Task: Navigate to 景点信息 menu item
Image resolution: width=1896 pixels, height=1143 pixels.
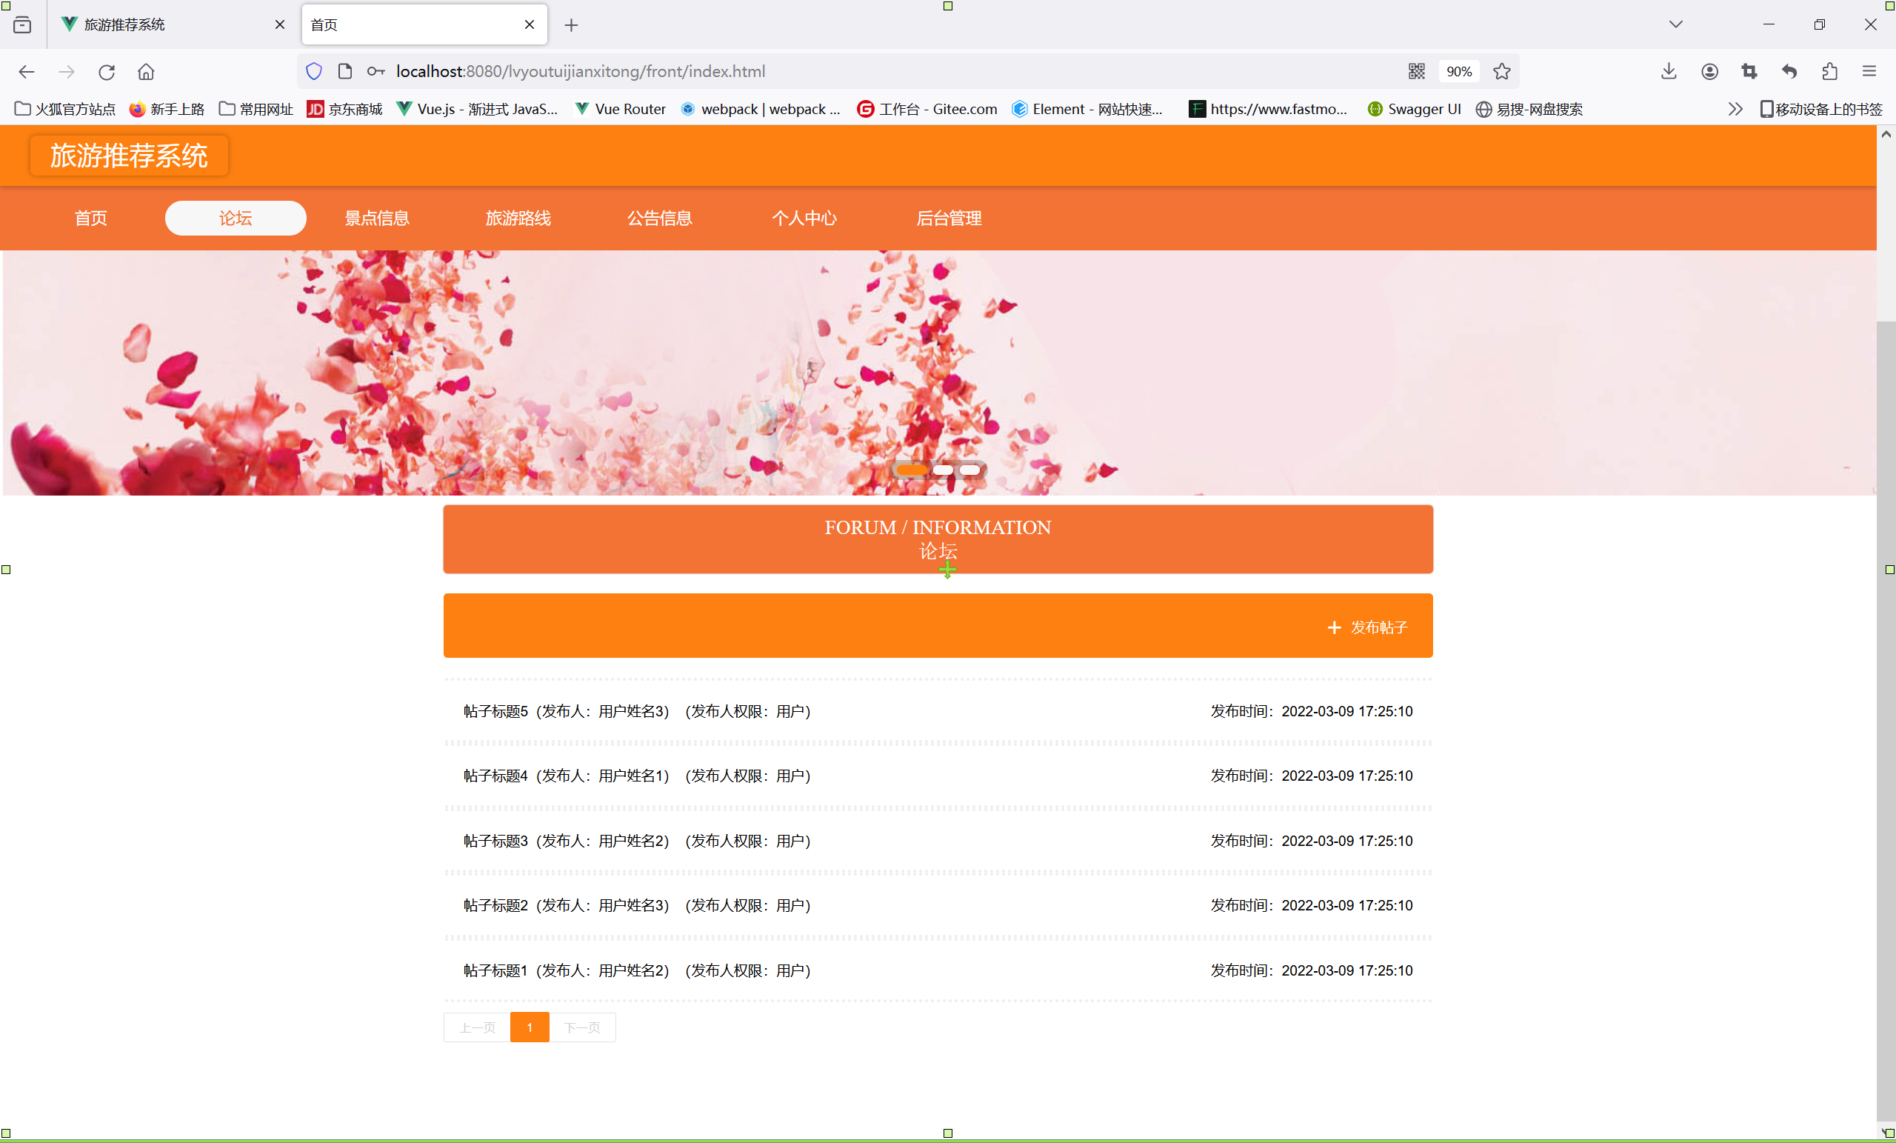Action: (377, 219)
